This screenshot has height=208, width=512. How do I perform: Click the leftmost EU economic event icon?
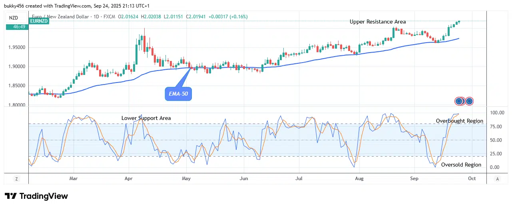[x=459, y=101]
